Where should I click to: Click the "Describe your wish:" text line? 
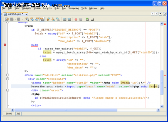click(47, 86)
